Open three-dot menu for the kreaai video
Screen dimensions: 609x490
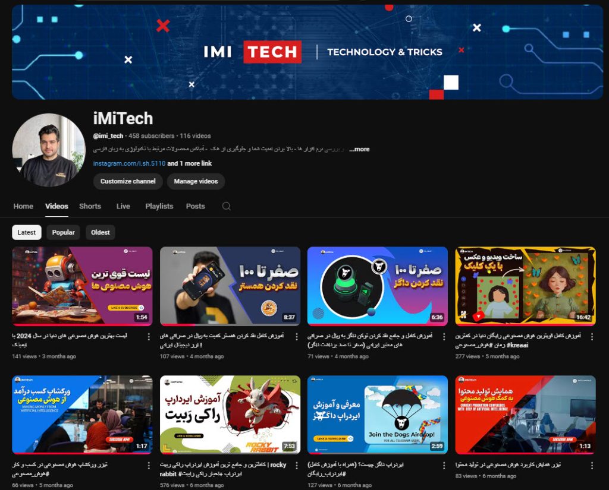point(591,336)
